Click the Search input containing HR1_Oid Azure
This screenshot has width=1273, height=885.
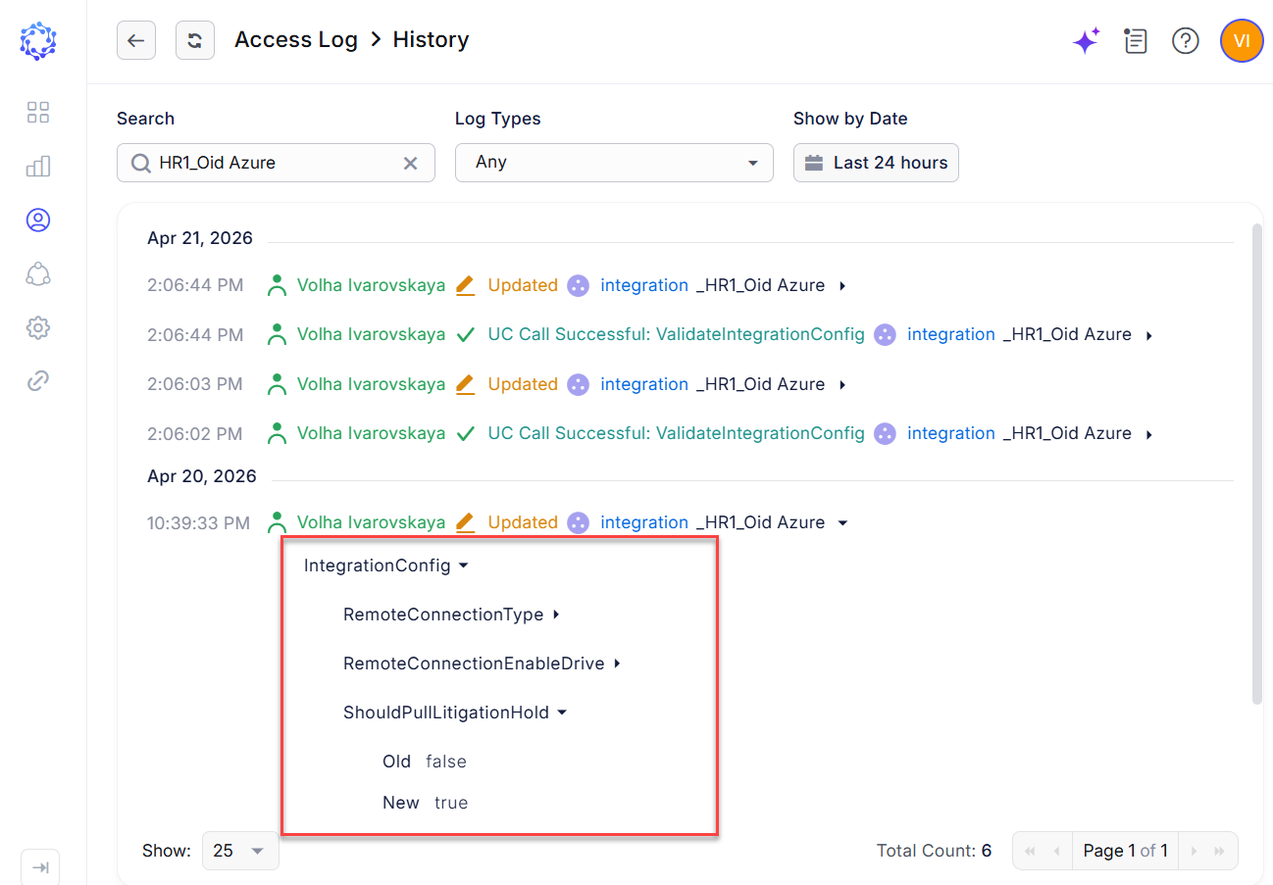(x=276, y=163)
